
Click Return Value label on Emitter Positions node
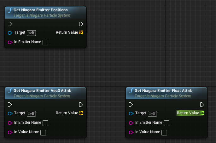pos(67,32)
